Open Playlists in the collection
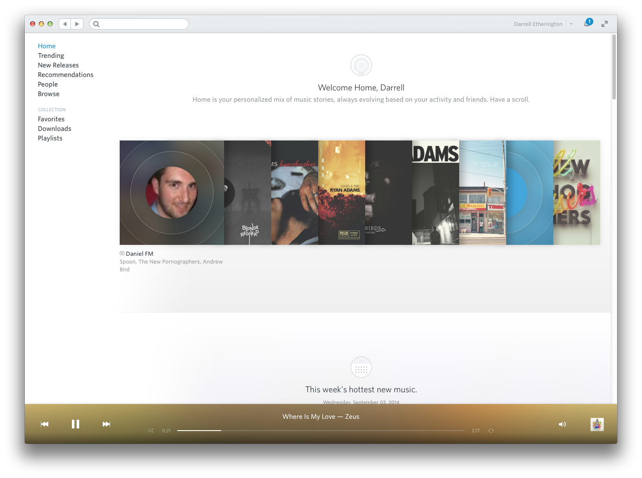This screenshot has height=478, width=642. coord(50,138)
